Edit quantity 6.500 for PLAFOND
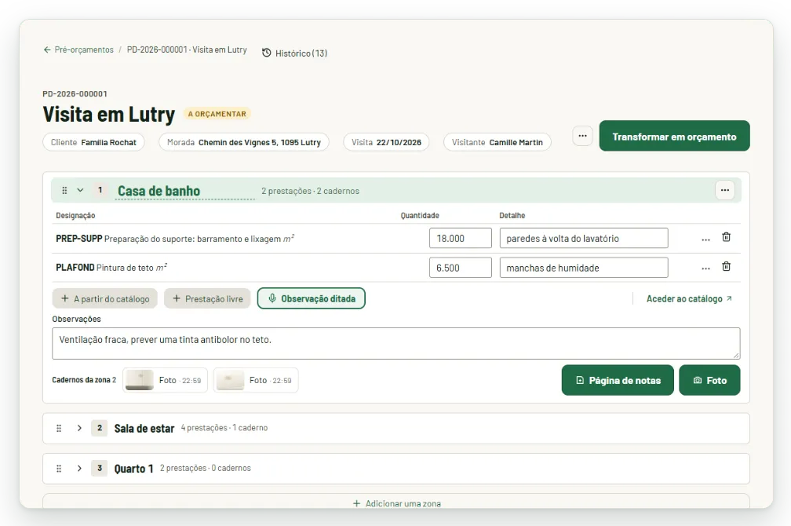 (460, 268)
